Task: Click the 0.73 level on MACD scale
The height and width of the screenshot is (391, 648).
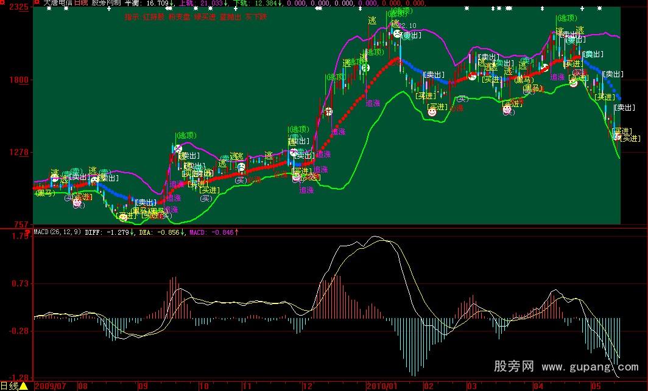Action: point(21,283)
